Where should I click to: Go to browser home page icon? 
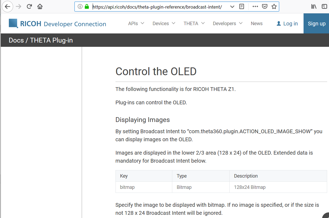40,7
